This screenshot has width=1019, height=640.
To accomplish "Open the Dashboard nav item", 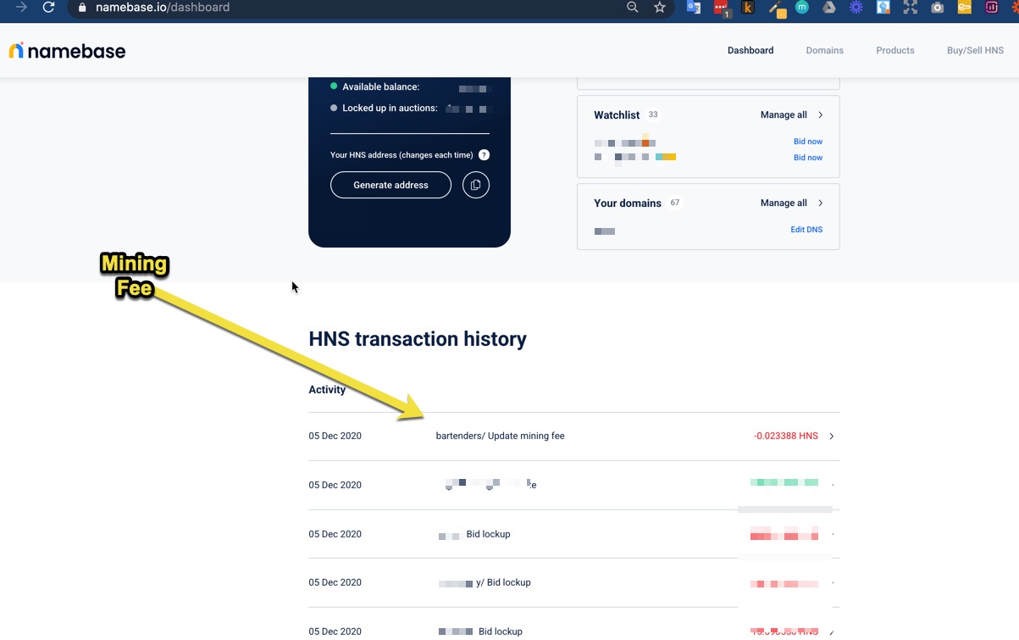I will (750, 51).
